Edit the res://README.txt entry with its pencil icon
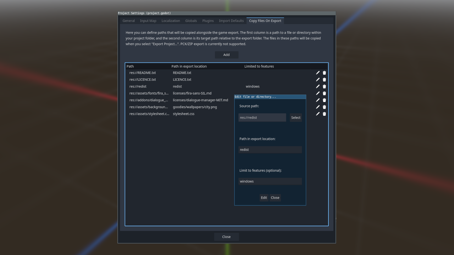 point(318,73)
